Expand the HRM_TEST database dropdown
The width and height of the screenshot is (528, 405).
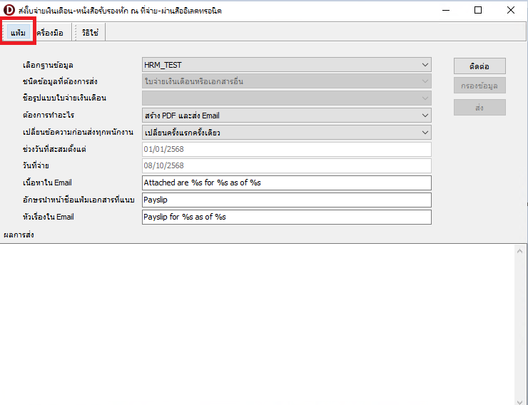(x=425, y=65)
